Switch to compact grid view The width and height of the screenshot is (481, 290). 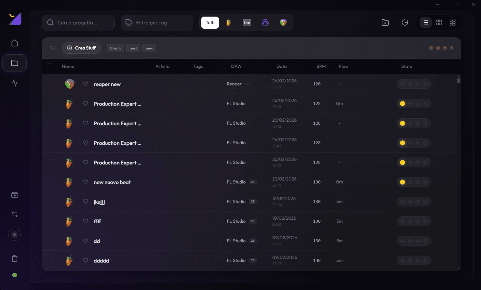[x=453, y=23]
